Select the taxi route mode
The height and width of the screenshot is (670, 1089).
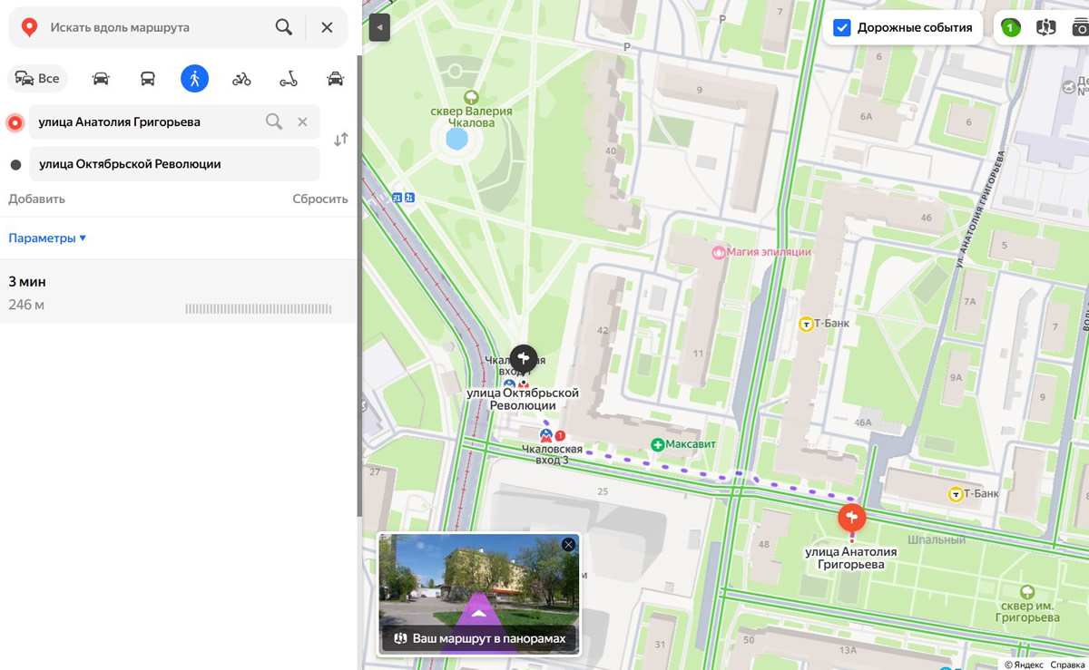(x=335, y=79)
